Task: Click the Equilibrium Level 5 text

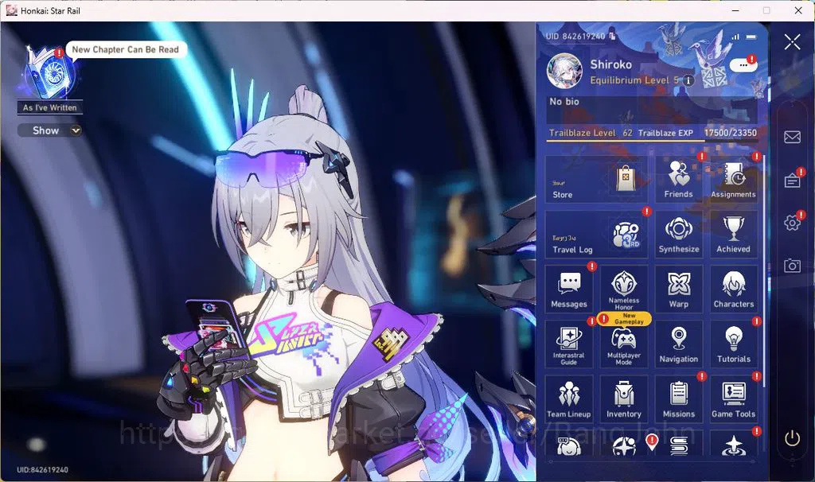Action: [634, 80]
